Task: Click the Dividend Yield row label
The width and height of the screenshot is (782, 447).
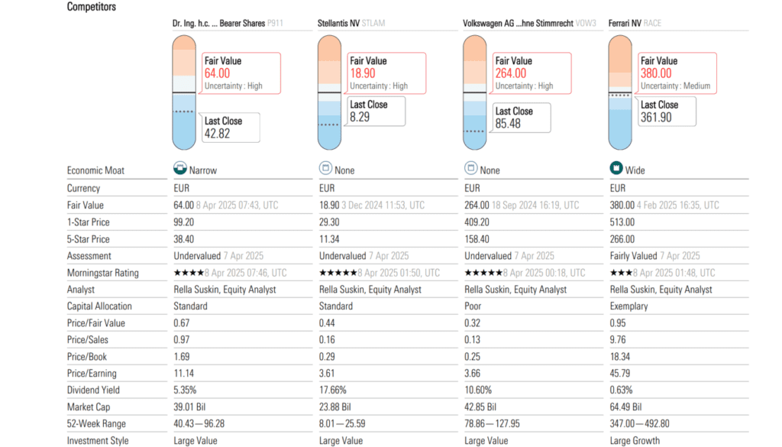Action: pyautogui.click(x=94, y=390)
